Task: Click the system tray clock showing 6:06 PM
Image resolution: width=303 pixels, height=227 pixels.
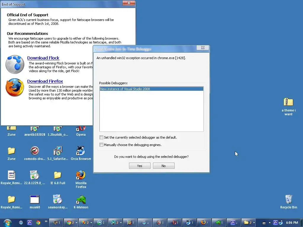Action: 292,223
